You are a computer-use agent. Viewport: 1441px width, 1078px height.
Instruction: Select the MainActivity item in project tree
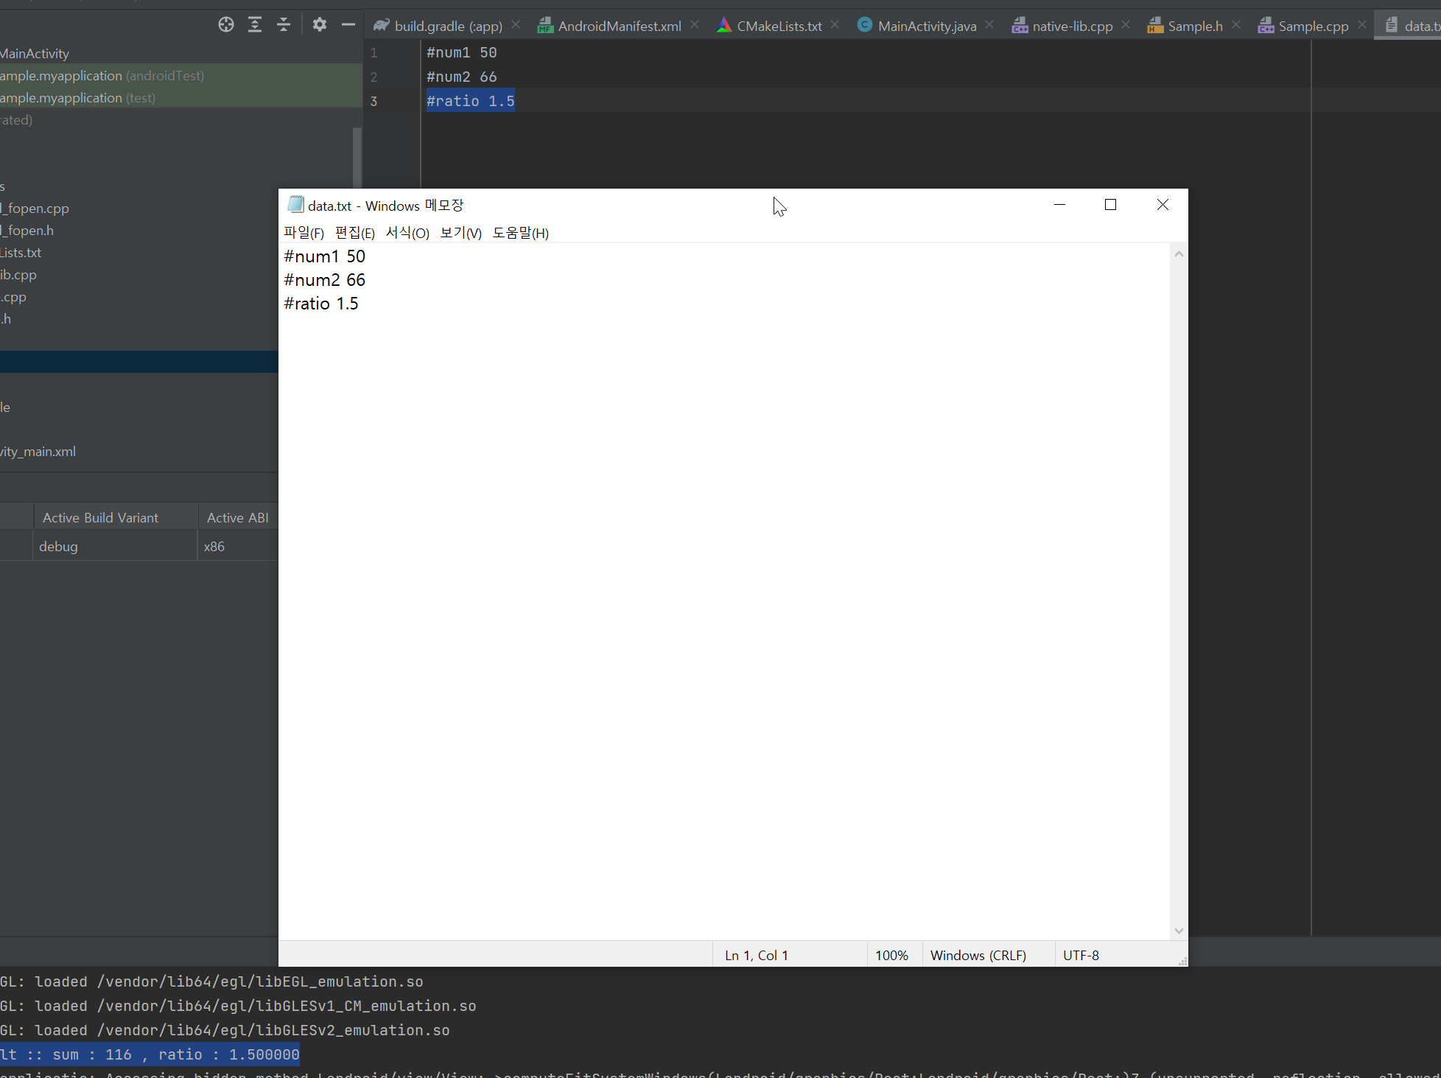coord(35,54)
